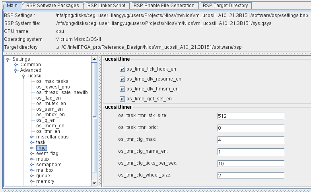Image resolution: width=311 pixels, height=192 pixels.
Task: Toggle os_time_get_set_en checkbox
Action: (122, 99)
